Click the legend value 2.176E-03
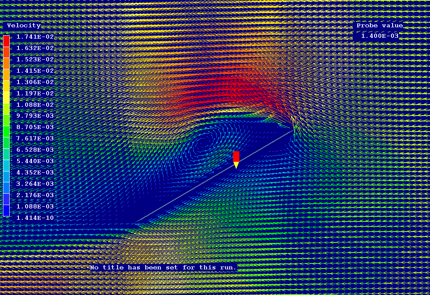This screenshot has height=295, width=430. coord(35,195)
